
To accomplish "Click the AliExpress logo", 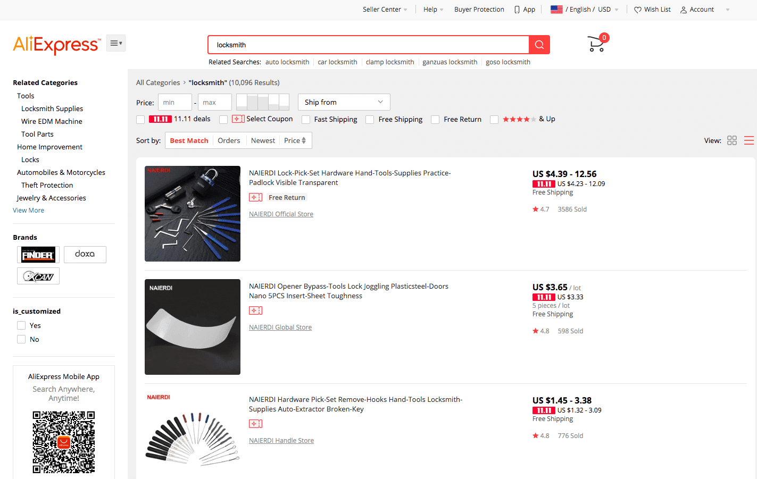I will [56, 45].
